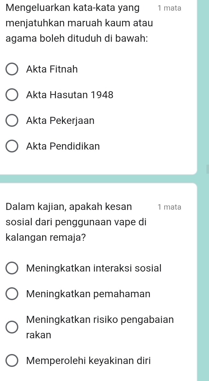The height and width of the screenshot is (381, 209).
Task: Select the Memperolehi keyakinan diri radio button
Action: coord(12,361)
